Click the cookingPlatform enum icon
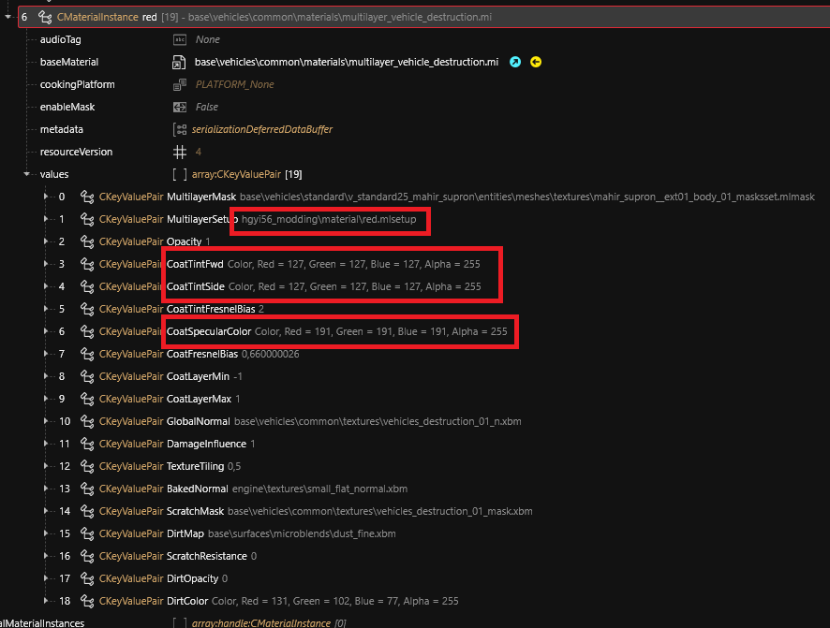The width and height of the screenshot is (830, 628). click(180, 84)
